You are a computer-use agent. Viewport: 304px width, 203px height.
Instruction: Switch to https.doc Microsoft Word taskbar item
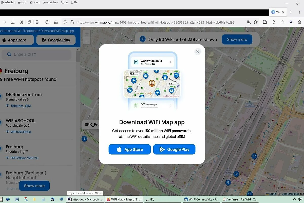85,199
